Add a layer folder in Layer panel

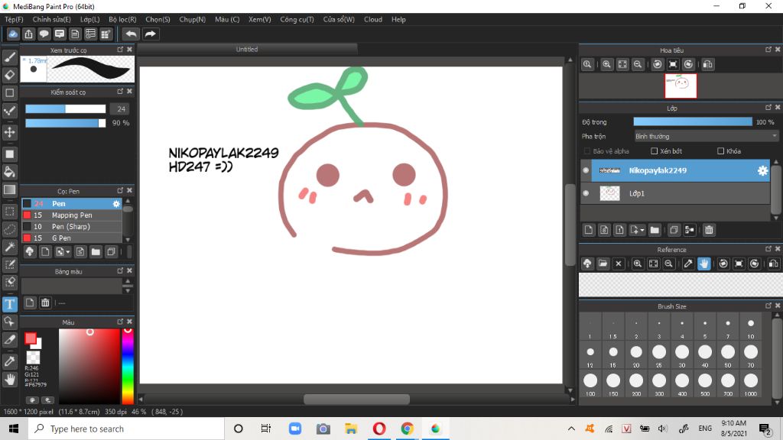coord(655,230)
